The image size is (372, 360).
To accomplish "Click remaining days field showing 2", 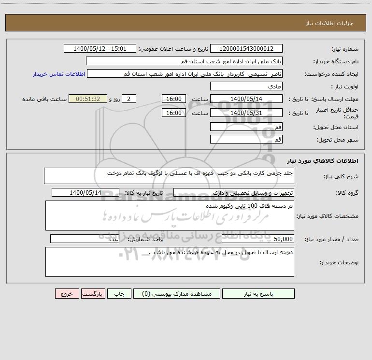I will [x=129, y=99].
